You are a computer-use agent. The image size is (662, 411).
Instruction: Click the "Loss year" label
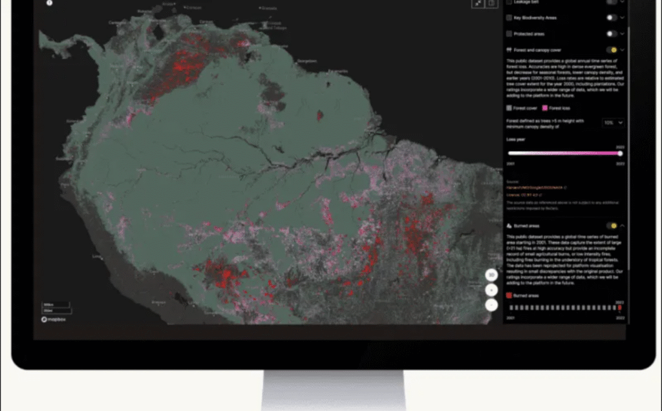[515, 140]
